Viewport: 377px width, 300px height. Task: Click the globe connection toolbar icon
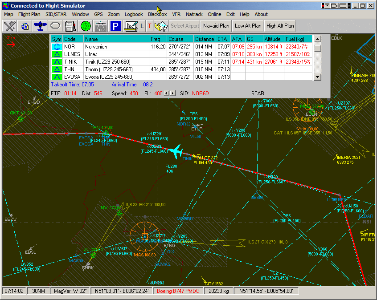click(x=25, y=26)
